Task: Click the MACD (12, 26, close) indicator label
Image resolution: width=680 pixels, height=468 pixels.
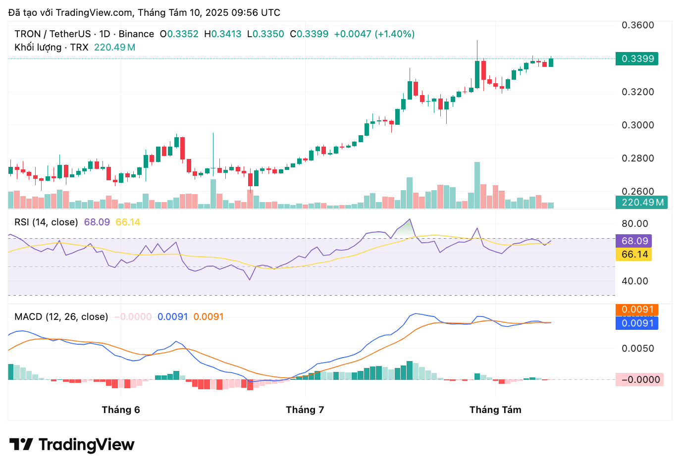Action: 61,316
